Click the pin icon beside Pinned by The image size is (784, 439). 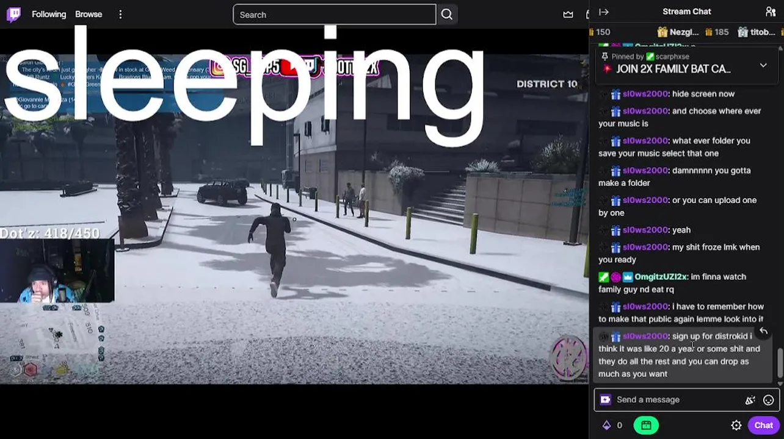click(x=604, y=57)
